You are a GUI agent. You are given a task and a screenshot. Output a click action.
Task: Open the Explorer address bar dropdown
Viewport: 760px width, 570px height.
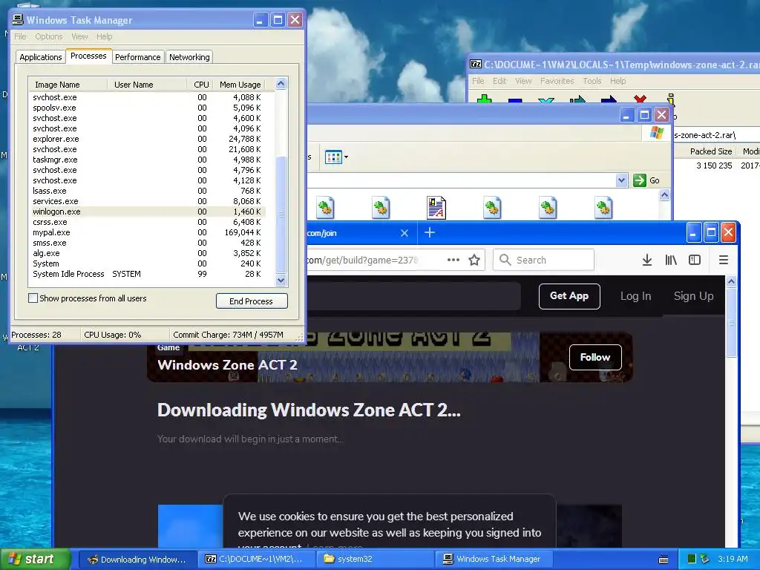[621, 180]
